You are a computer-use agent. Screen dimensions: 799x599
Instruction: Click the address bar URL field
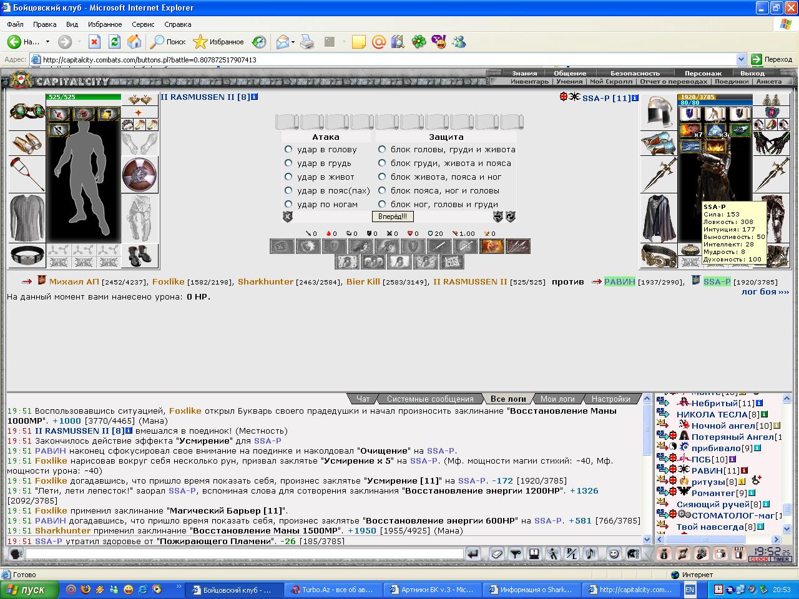click(x=387, y=59)
